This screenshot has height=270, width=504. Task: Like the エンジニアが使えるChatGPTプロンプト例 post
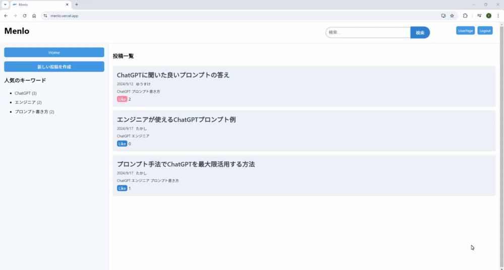[122, 144]
